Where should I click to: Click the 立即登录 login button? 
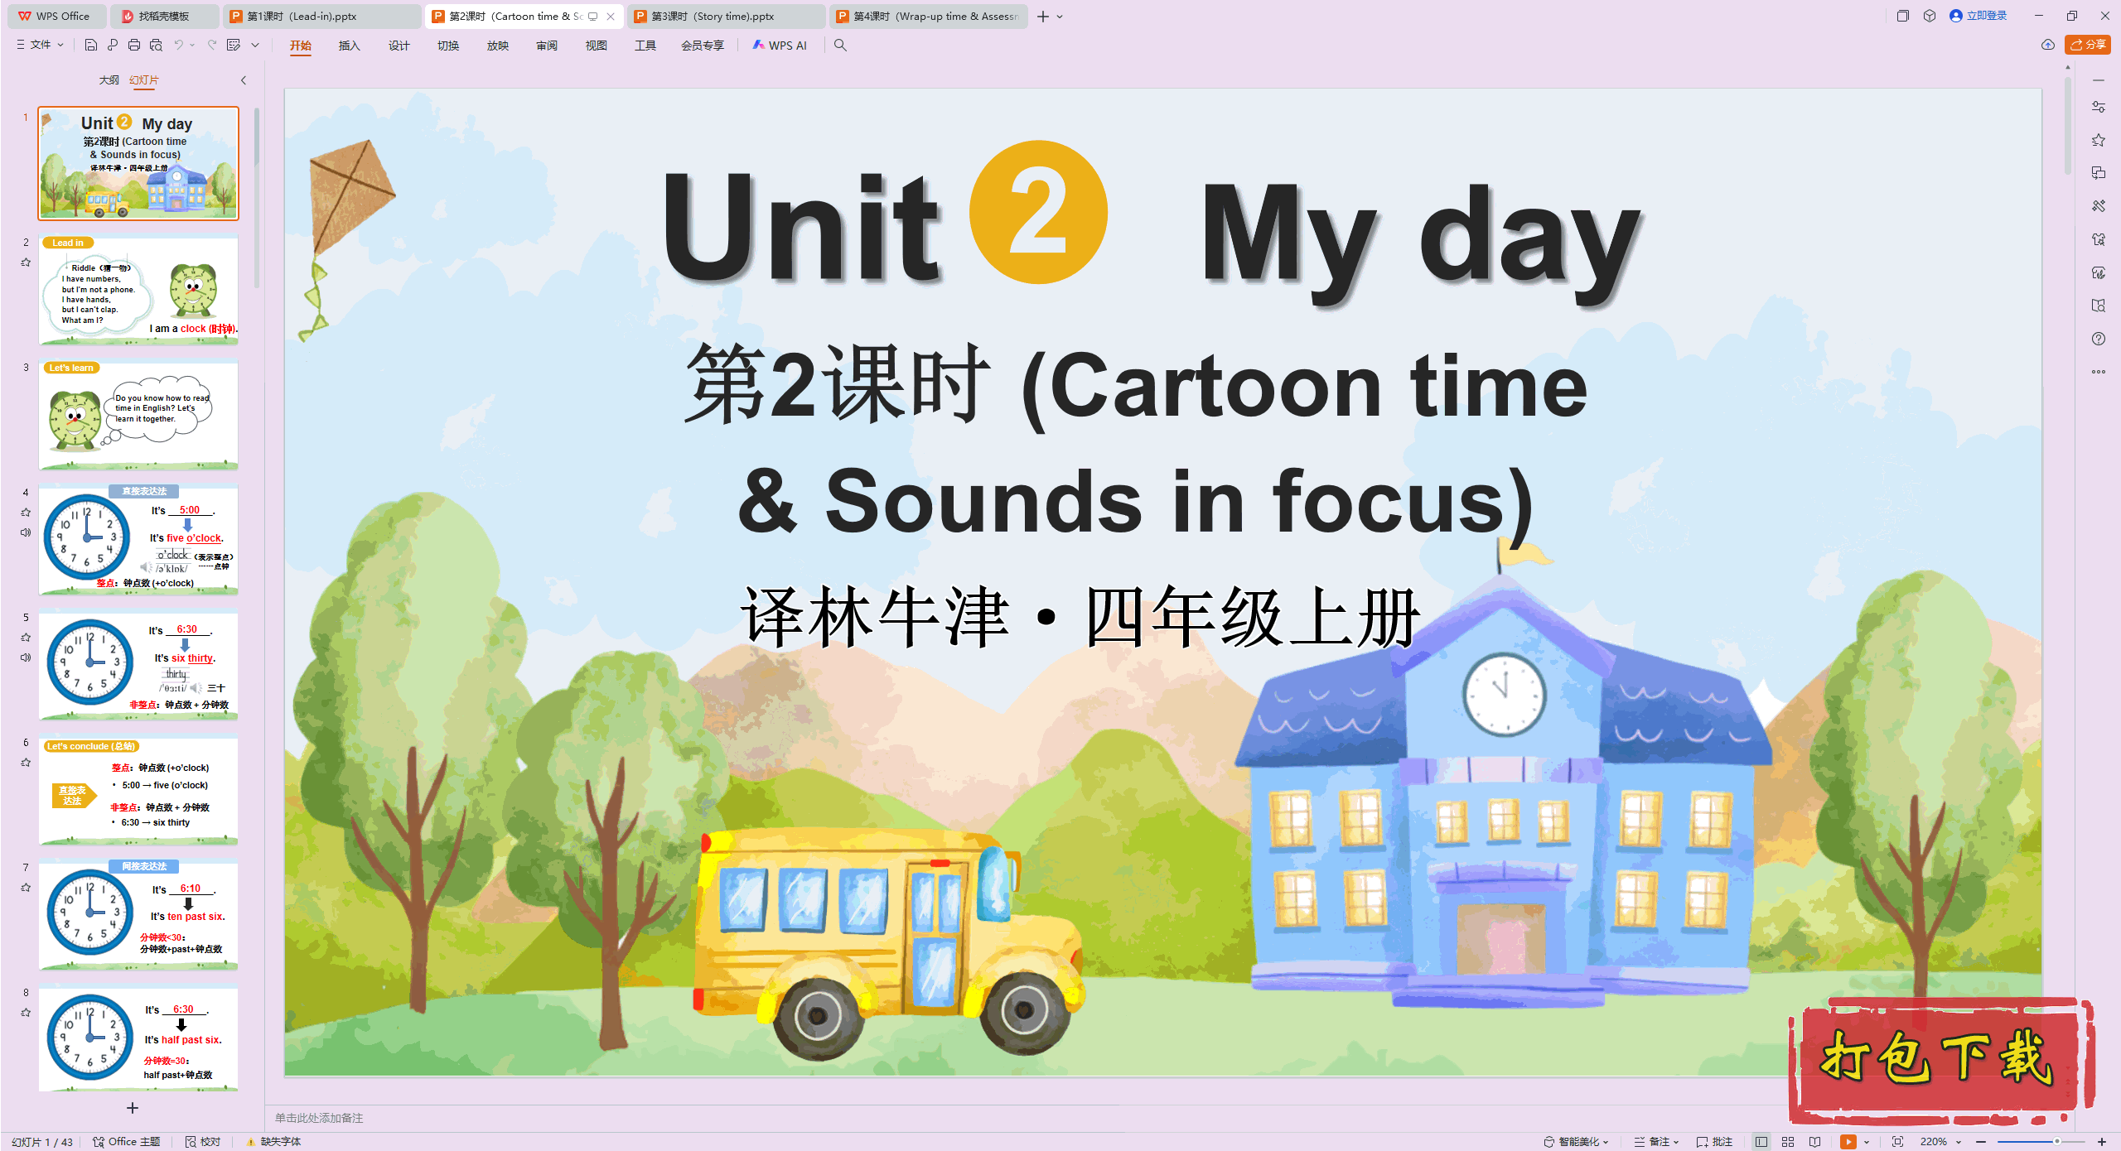click(1984, 16)
